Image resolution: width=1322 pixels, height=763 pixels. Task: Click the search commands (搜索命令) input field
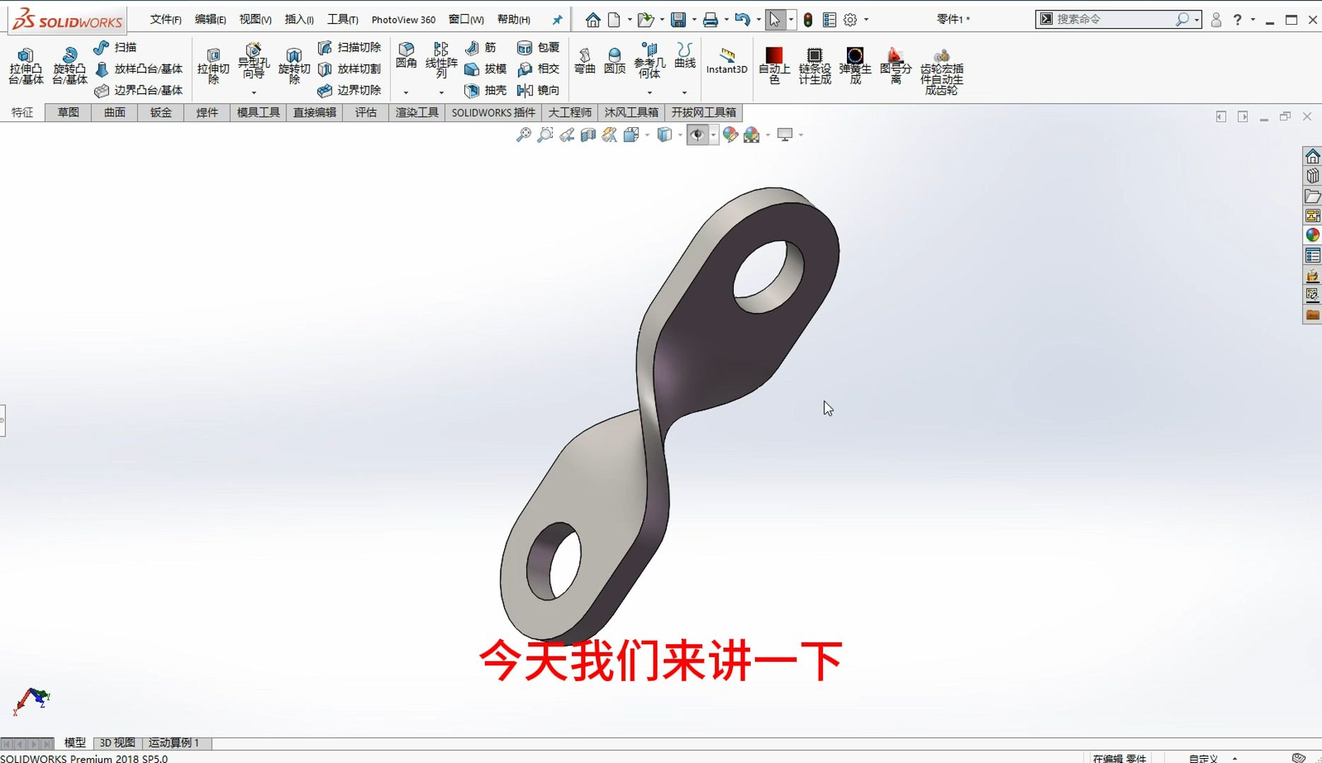(1114, 19)
